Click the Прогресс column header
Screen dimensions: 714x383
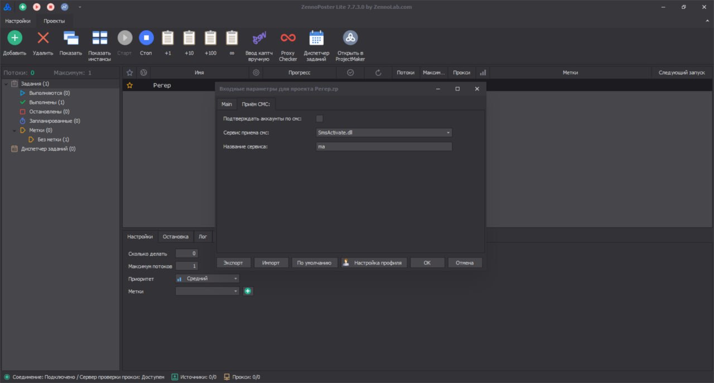(x=300, y=73)
